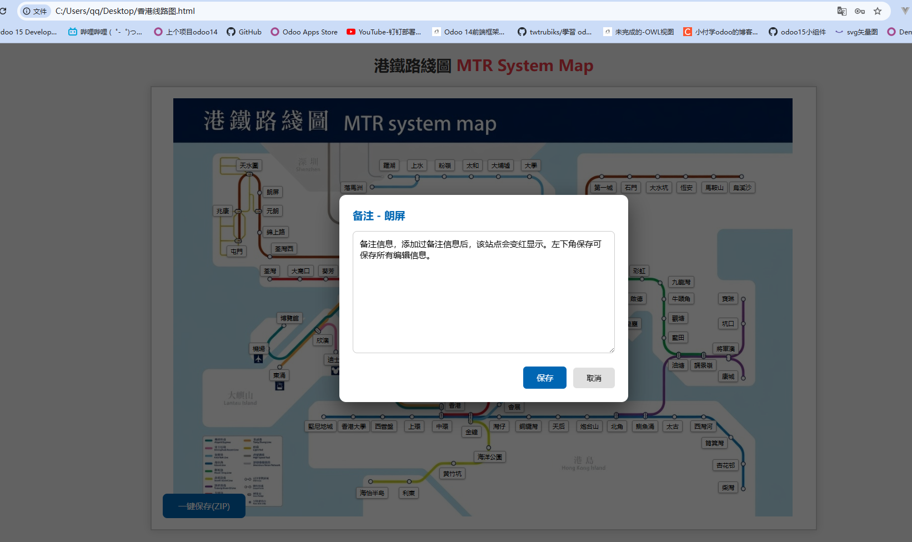
Task: Open the YouTube-钉钉部署 bookmark
Action: click(384, 32)
